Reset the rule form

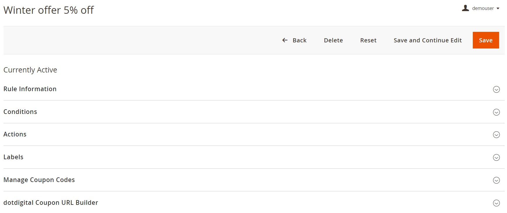tap(368, 40)
